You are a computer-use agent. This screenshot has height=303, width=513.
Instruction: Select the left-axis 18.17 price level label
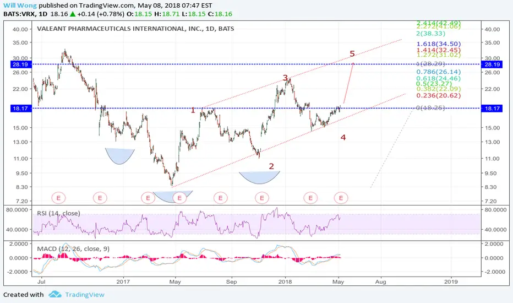coord(20,108)
